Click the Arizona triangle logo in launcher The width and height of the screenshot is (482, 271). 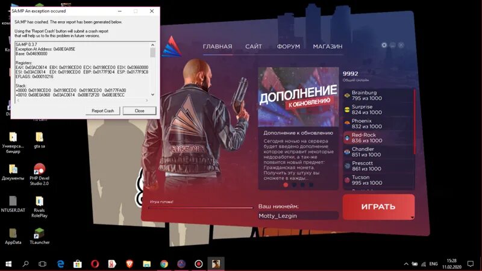point(171,46)
